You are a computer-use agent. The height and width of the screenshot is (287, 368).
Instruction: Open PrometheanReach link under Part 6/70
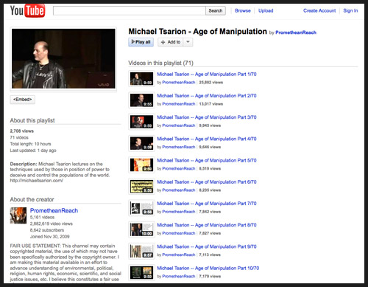tap(179, 190)
